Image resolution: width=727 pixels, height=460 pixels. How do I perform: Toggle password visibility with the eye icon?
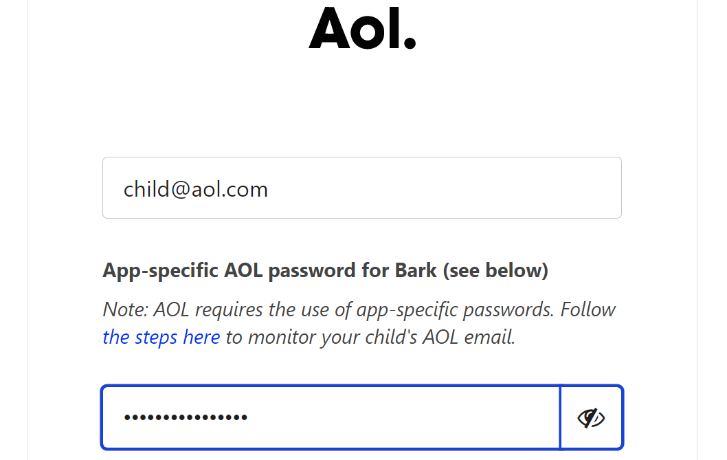click(x=591, y=417)
